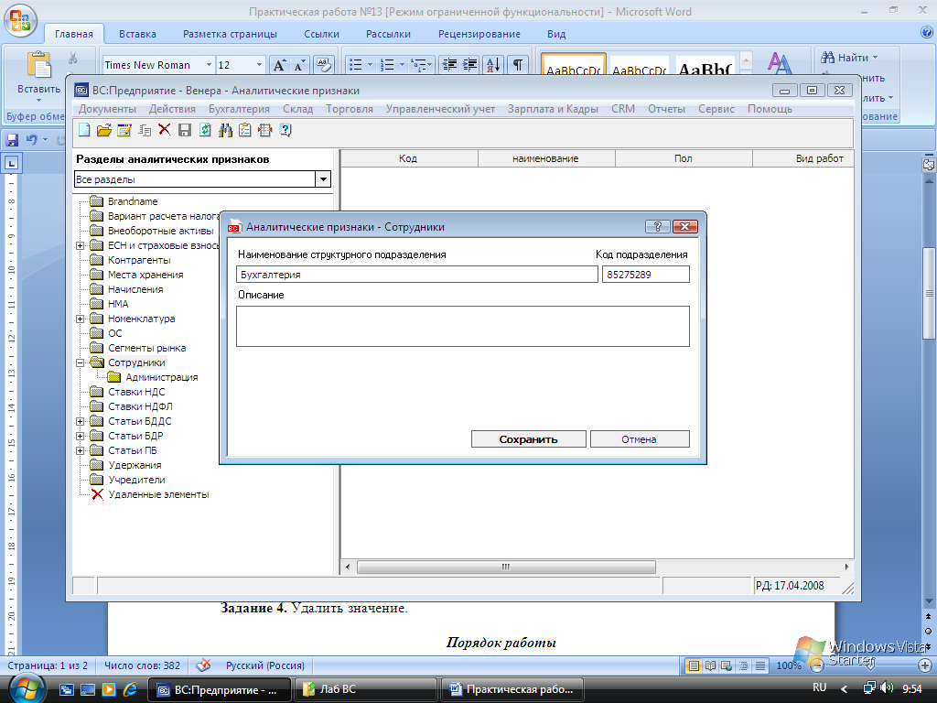Click Word's shrink font icon
Viewport: 937px width, 703px height.
(x=299, y=65)
